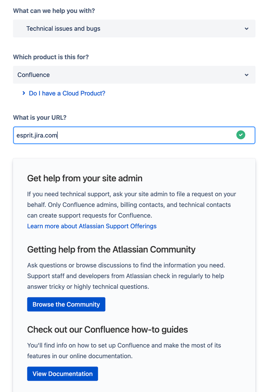Expand 'Do I have a Cloud Product?'
Screen dimensions: 264x392
67,93
